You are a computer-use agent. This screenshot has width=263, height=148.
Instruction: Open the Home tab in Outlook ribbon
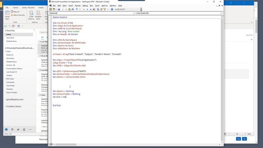16,7
